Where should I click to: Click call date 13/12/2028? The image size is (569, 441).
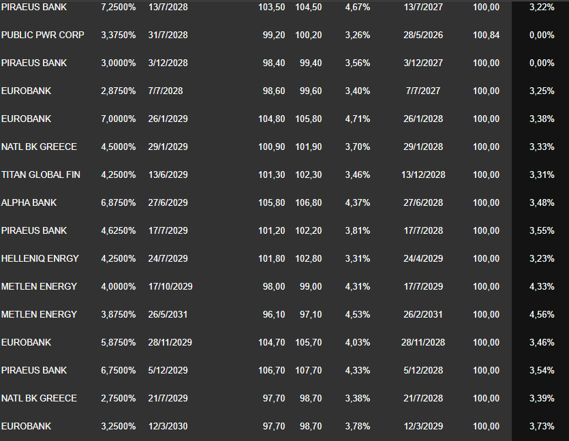click(423, 174)
